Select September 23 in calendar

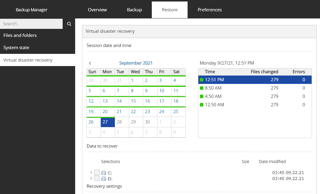pyautogui.click(x=150, y=112)
